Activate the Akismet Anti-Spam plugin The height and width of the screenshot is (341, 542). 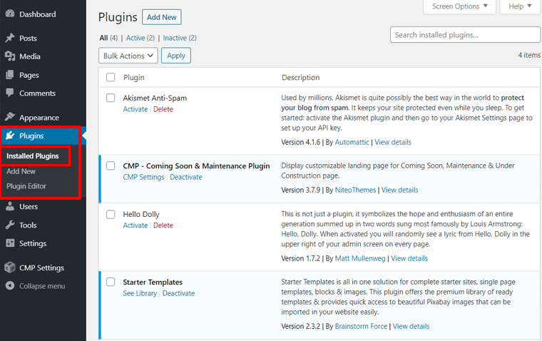coord(135,109)
